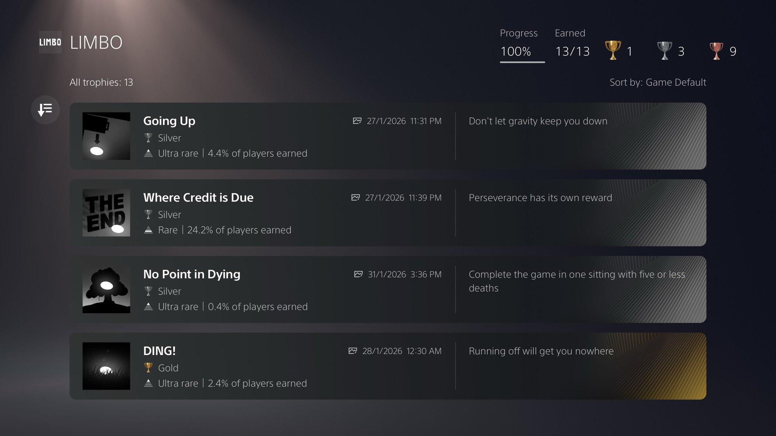Click the Earned 13/13 counter
Viewport: 776px width, 436px height.
pyautogui.click(x=572, y=51)
